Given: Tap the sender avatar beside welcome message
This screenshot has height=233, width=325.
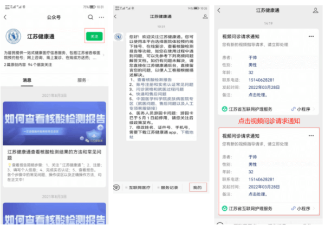Looking at the screenshot, I should pos(118,37).
